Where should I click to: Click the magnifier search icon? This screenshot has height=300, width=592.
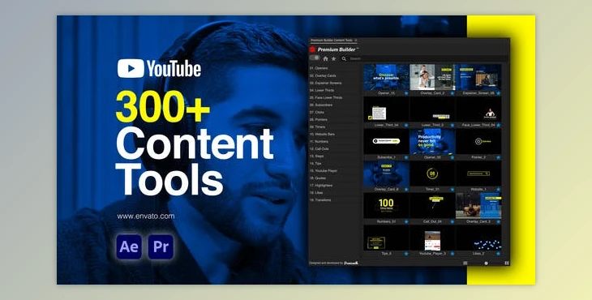point(344,58)
